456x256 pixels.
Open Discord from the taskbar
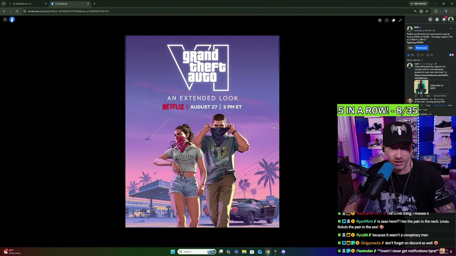click(283, 252)
